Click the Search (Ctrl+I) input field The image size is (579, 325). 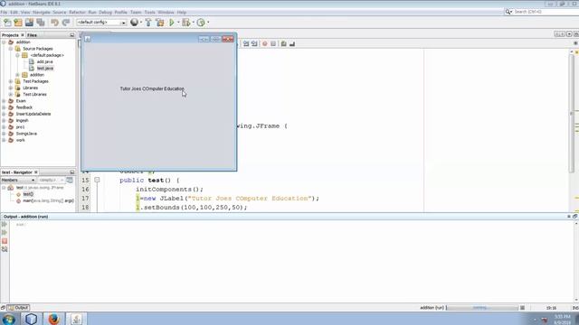[546, 12]
